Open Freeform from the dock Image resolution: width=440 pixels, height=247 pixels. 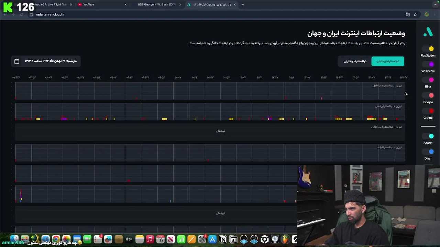[108, 239]
